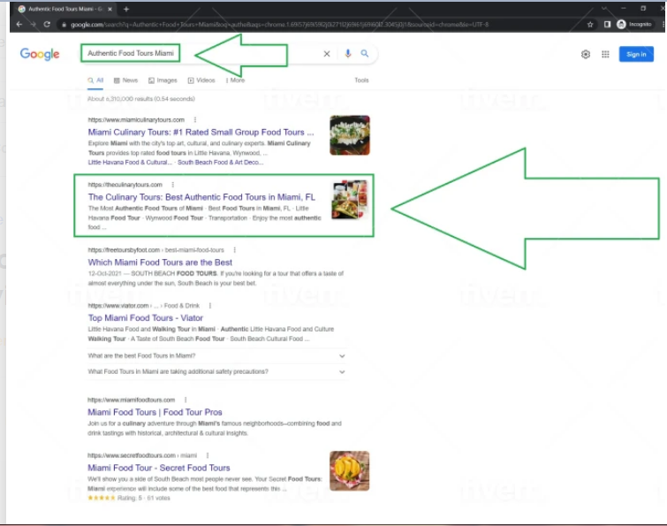The image size is (667, 526).
Task: Open three-dot menu for miamifoodtours.com result
Action: pyautogui.click(x=186, y=400)
